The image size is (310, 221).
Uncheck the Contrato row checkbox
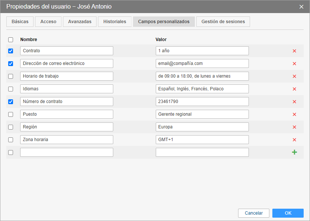pos(10,51)
